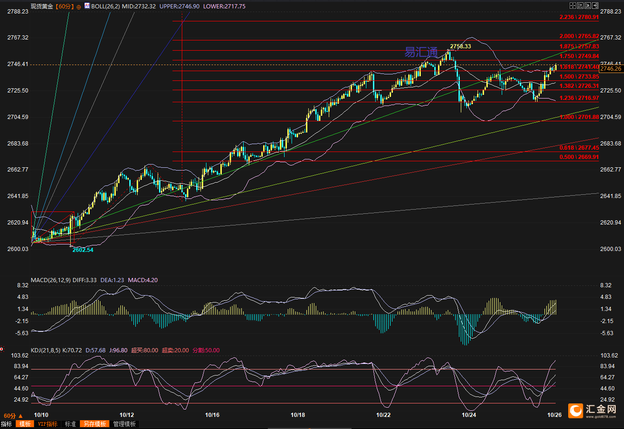Click the jump-to-start chart icon

[580, 6]
